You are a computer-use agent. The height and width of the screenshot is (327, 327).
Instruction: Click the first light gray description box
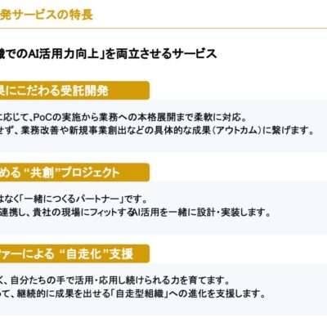coord(163,126)
